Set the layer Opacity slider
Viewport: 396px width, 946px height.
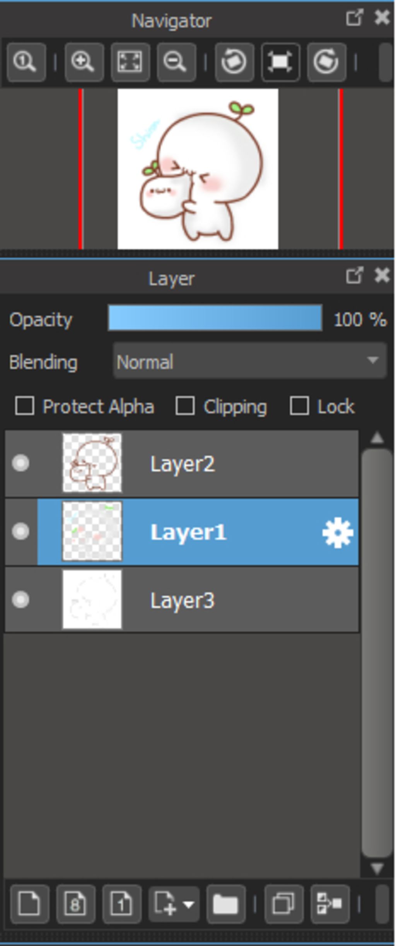pos(215,318)
